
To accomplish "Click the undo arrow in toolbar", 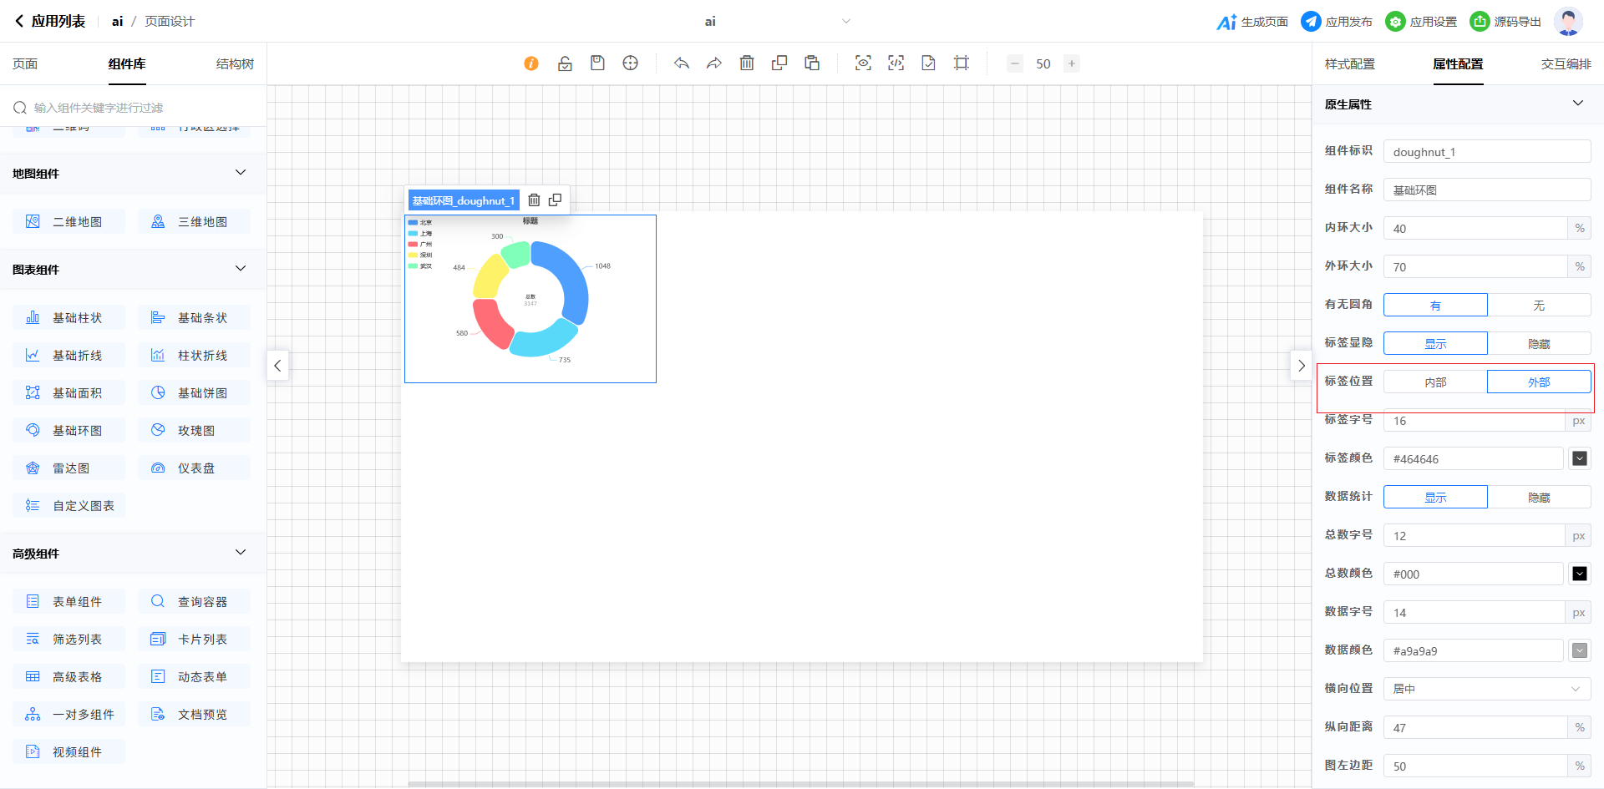I will point(682,63).
